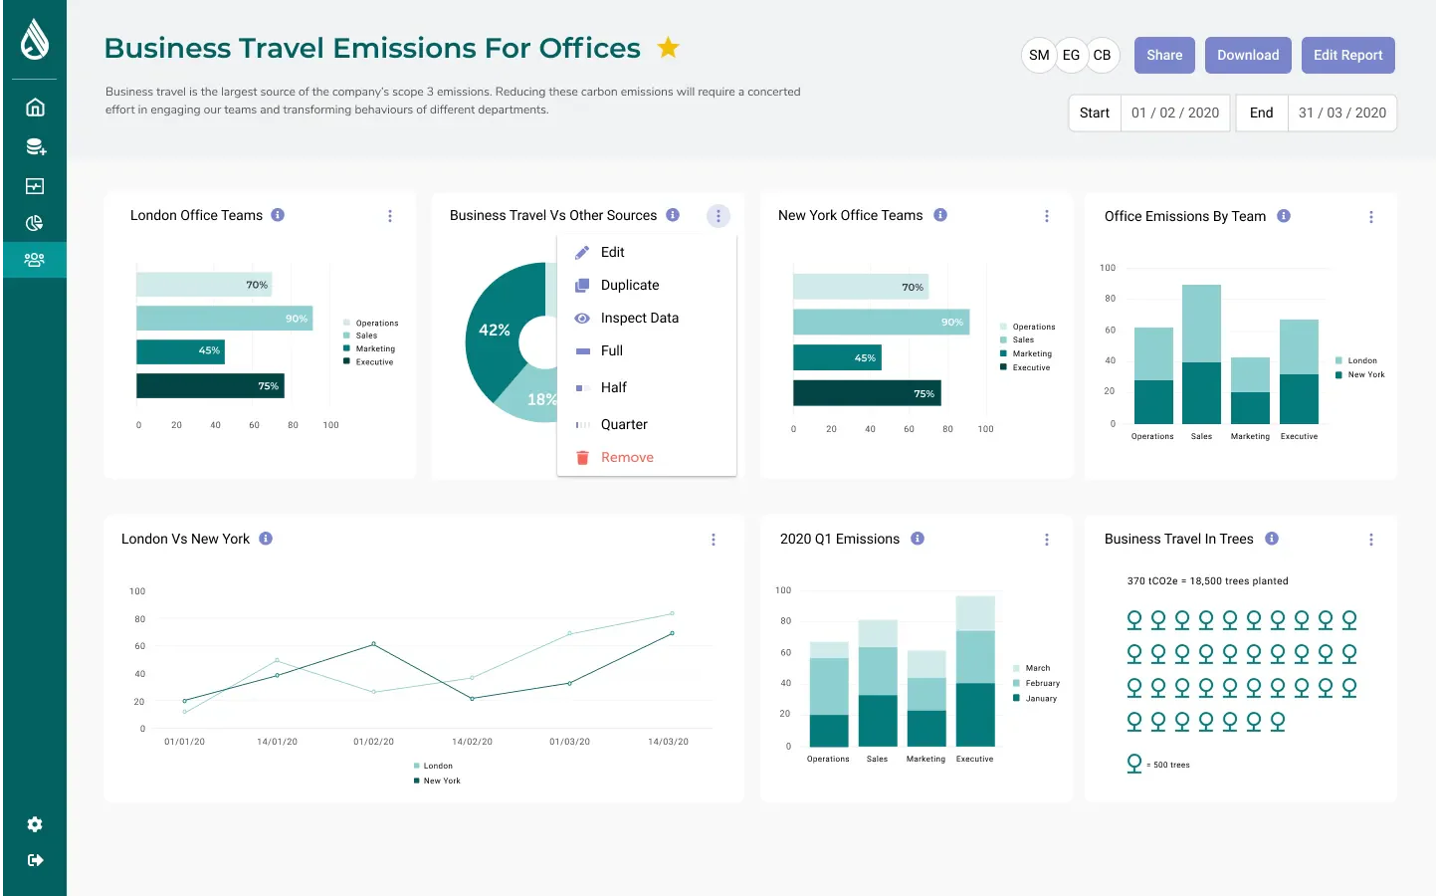The width and height of the screenshot is (1436, 896).
Task: Expand options menu for 2020 Q1 Emissions
Action: point(1047,540)
